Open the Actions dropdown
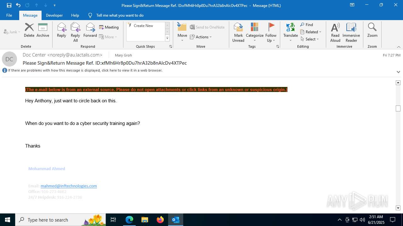This screenshot has height=226, width=403. pyautogui.click(x=201, y=37)
